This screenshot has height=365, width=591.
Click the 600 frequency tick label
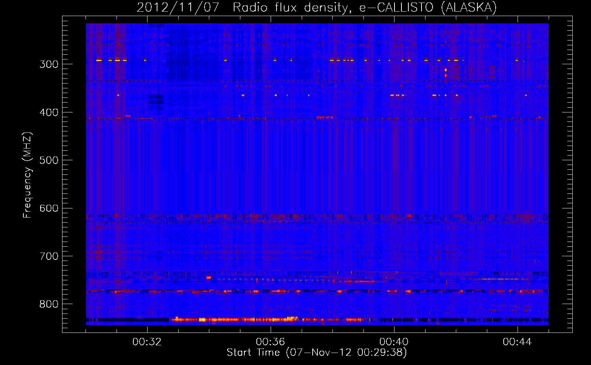49,208
